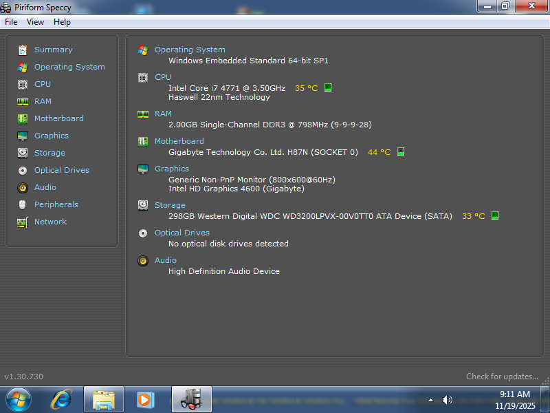The image size is (550, 413).
Task: Click the CPU chip icon in sidebar
Action: click(23, 84)
